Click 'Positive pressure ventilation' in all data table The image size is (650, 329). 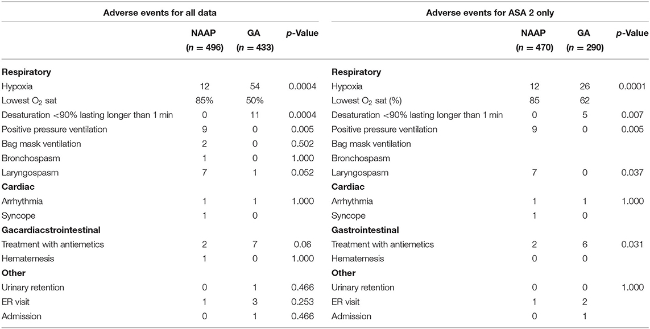coord(54,130)
